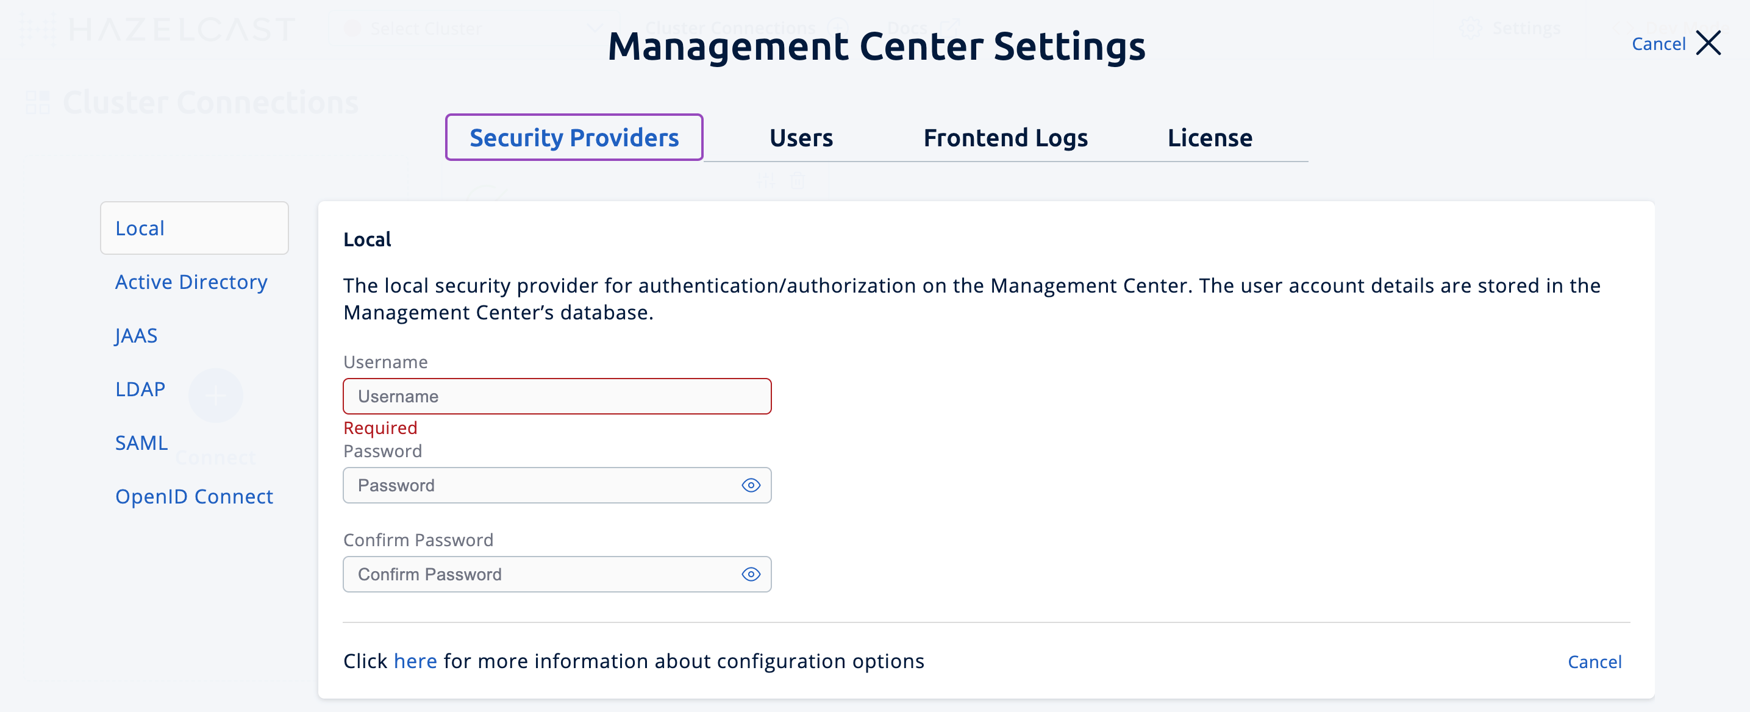Select the SAML security provider
Screen dimensions: 1750x712
coord(141,443)
